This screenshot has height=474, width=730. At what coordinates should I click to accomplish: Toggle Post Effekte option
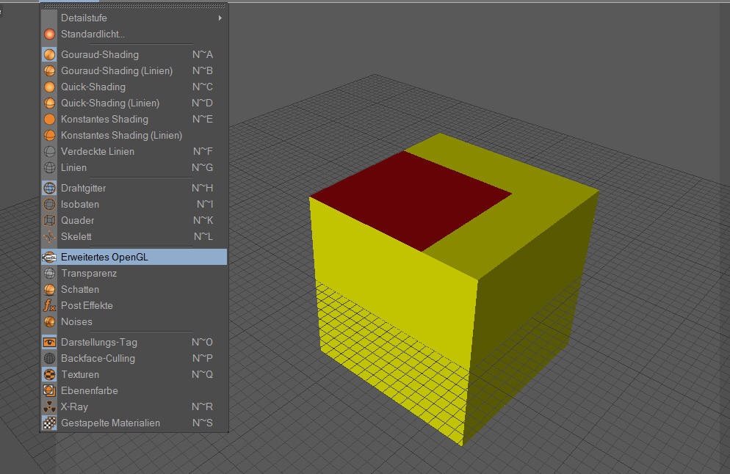134,306
